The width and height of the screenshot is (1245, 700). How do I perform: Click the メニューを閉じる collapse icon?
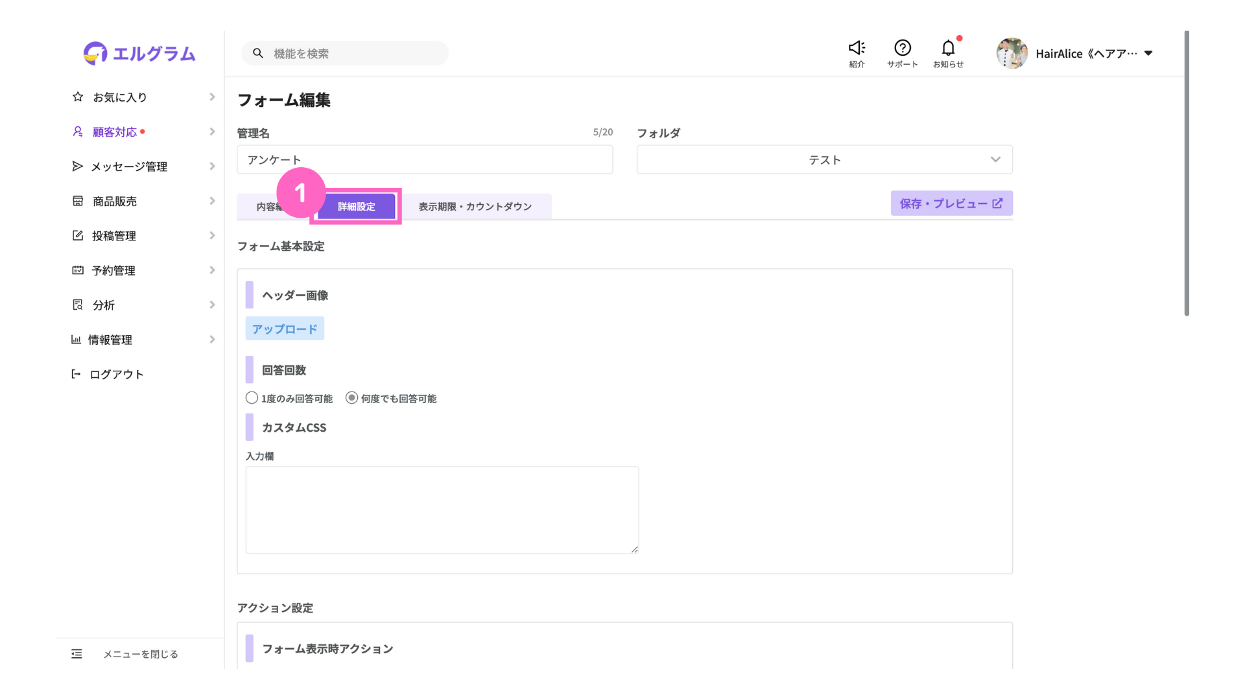pos(77,654)
